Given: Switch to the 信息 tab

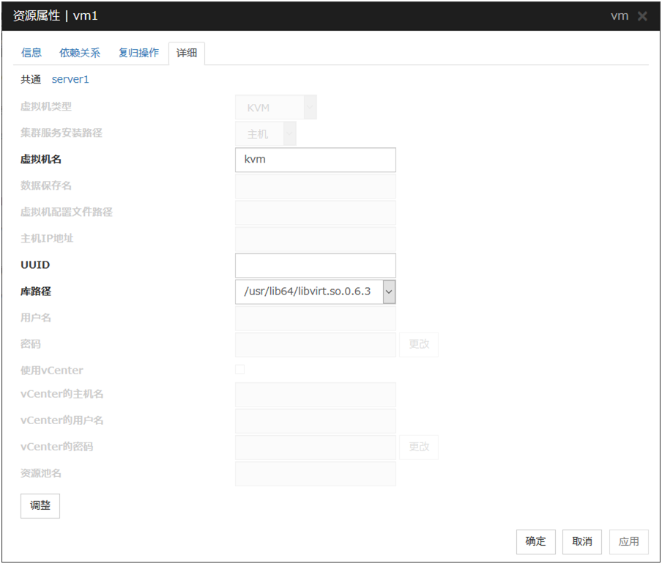Looking at the screenshot, I should 31,53.
